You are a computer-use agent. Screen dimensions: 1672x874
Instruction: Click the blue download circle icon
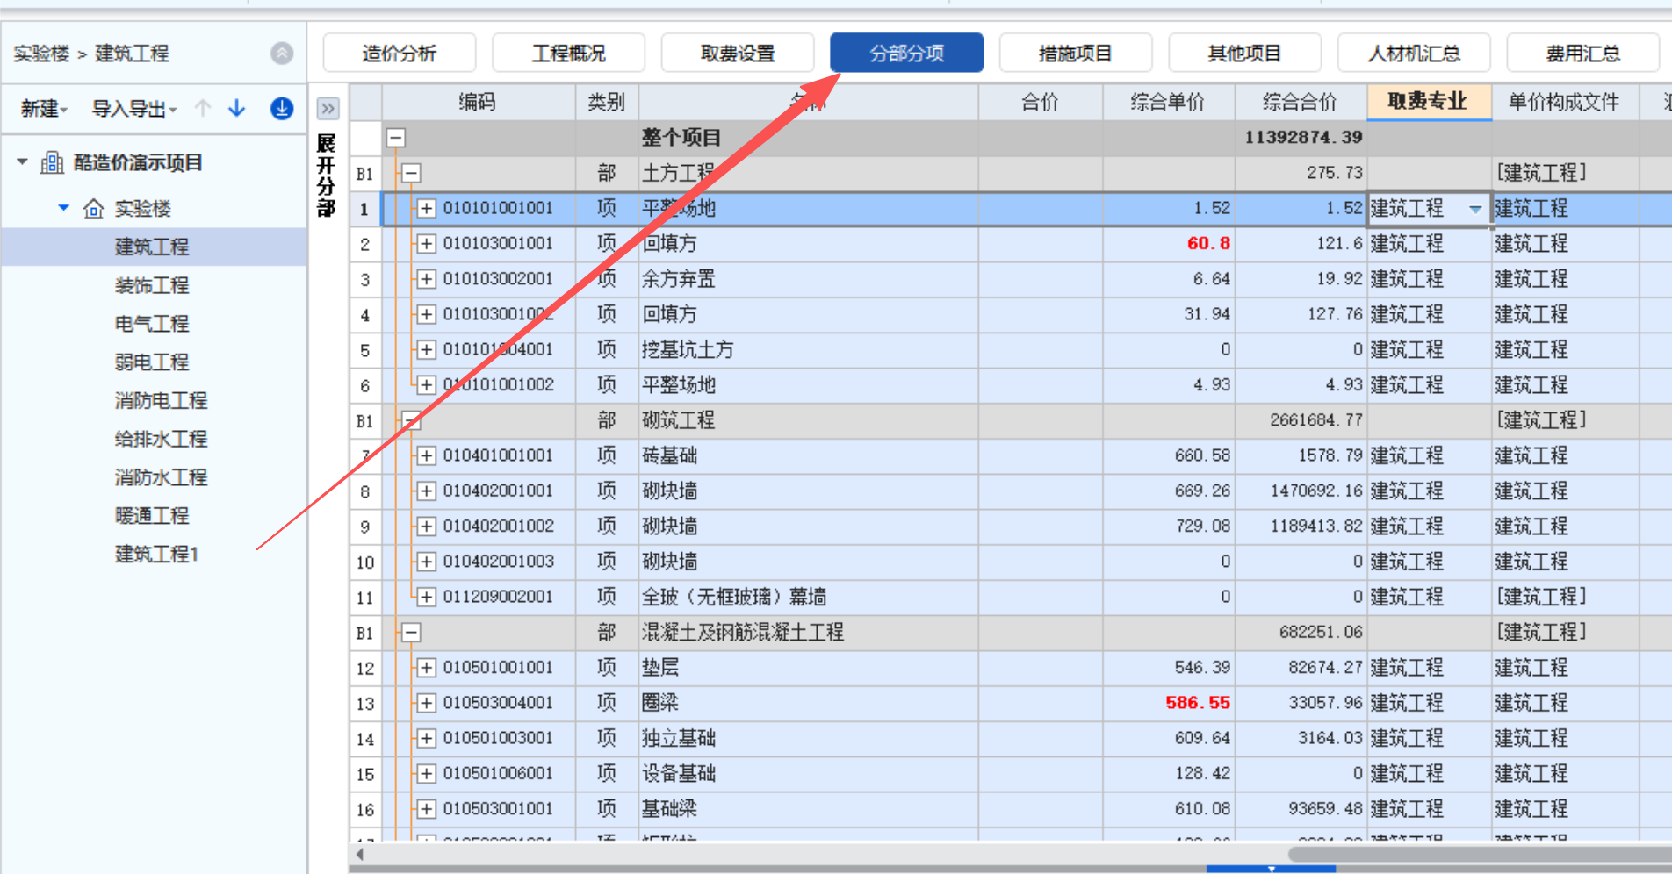tap(281, 108)
